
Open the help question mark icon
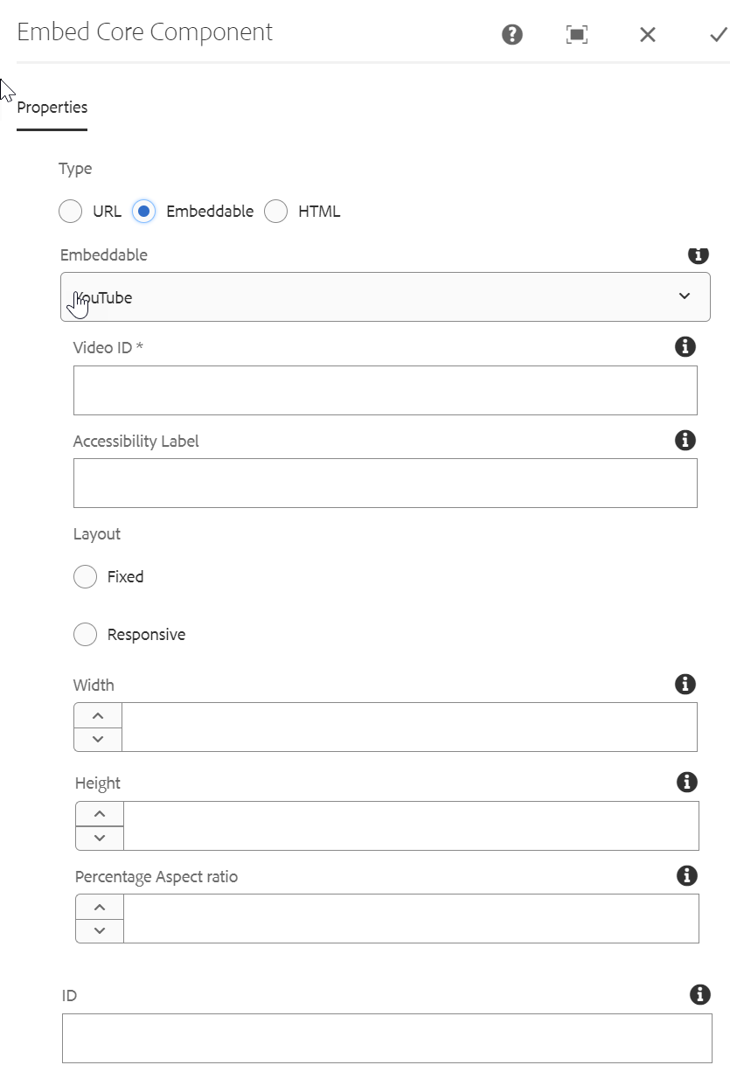[512, 34]
